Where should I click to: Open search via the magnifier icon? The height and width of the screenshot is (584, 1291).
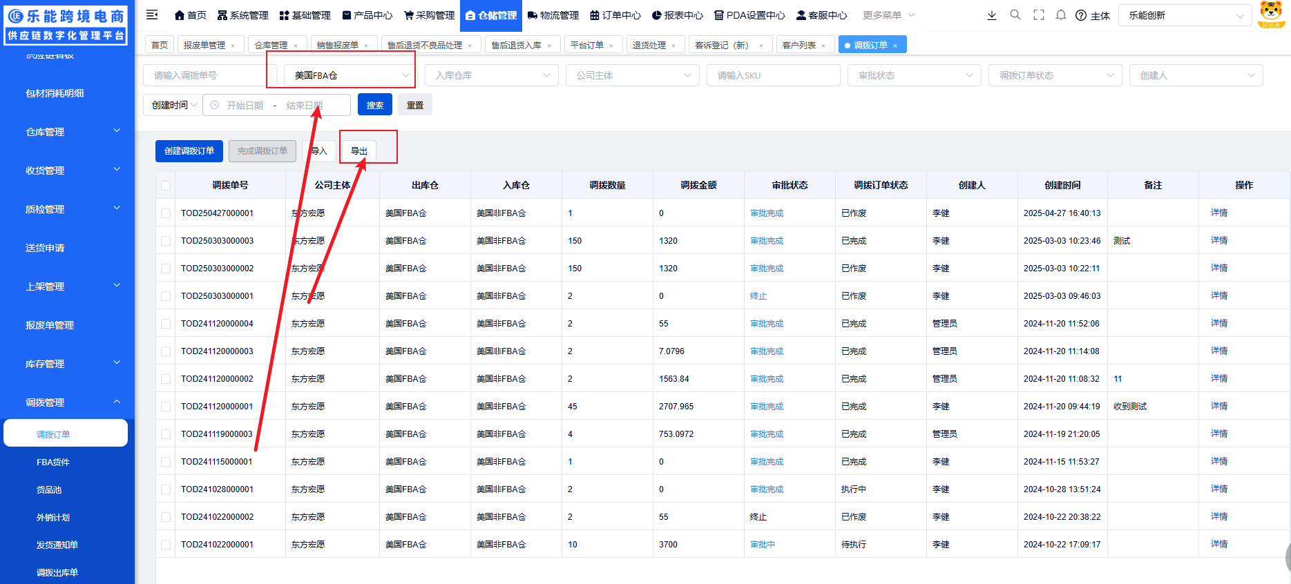click(1015, 15)
